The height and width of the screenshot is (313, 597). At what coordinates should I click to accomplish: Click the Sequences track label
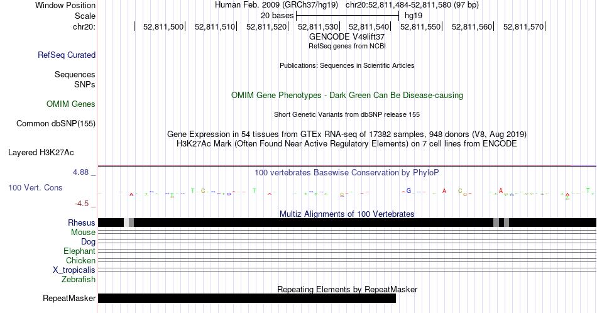point(75,74)
